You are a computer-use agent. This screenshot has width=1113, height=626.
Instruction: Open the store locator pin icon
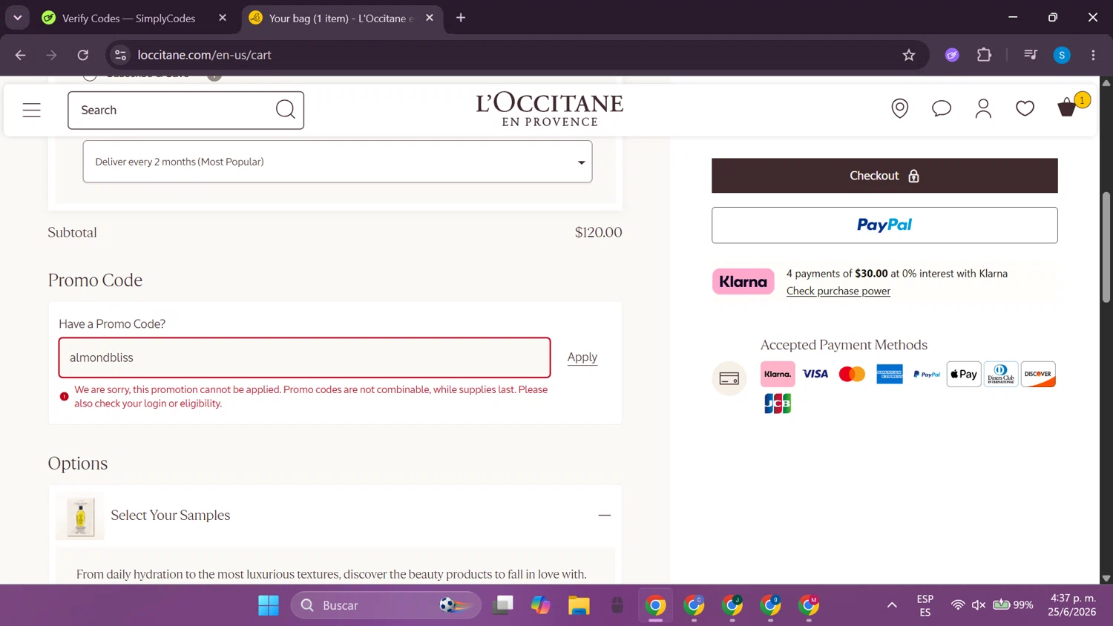point(899,108)
